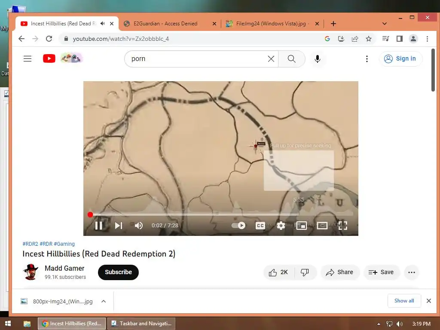The height and width of the screenshot is (330, 440).
Task: Open a new tab with plus button
Action: click(333, 24)
